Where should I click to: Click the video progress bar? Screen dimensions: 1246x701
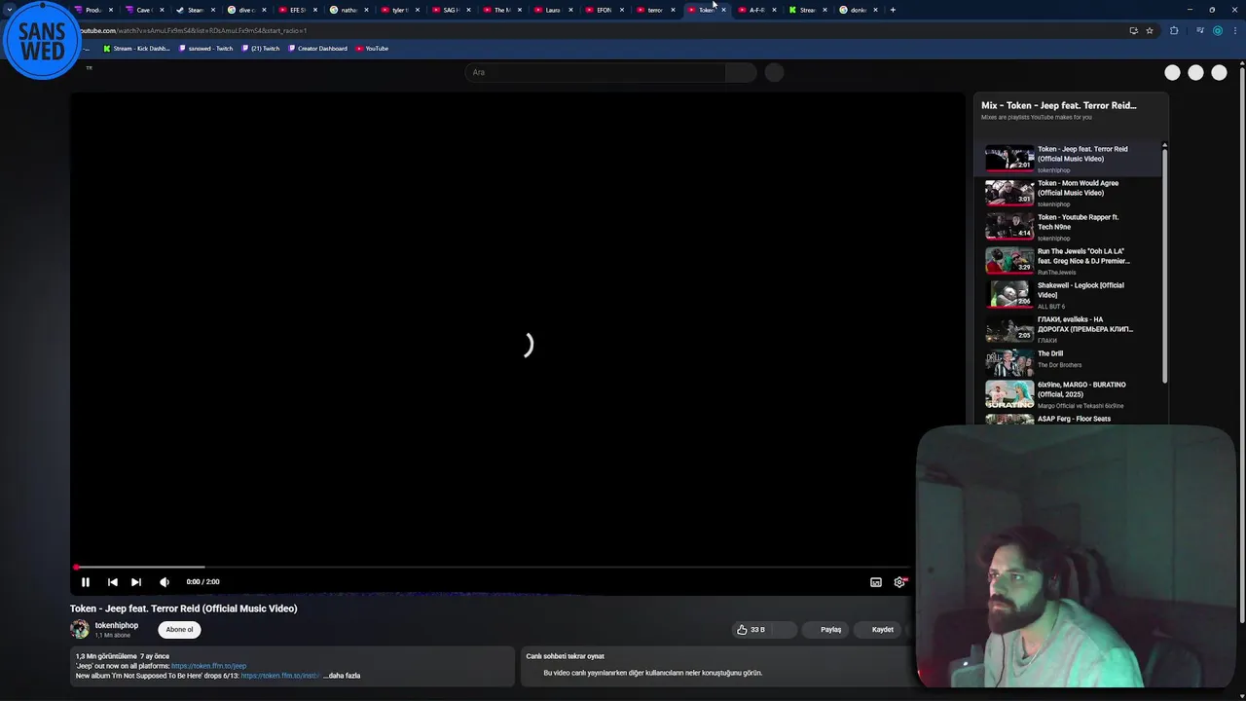492,567
